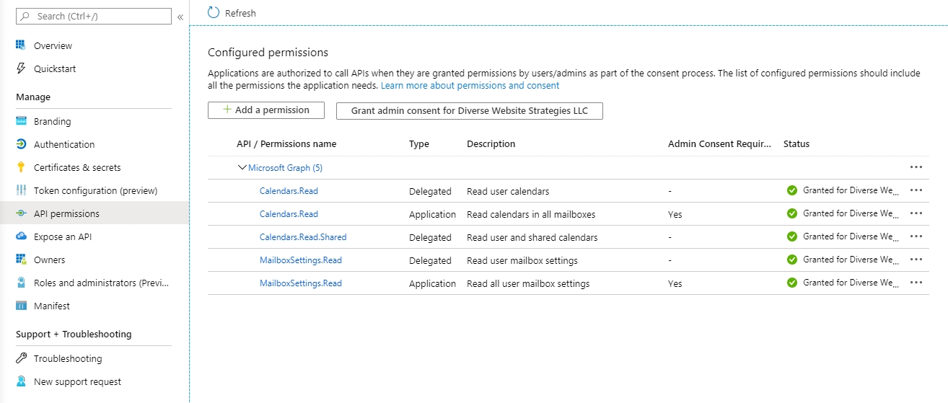Collapse the Microsoft Graph chevron
Image resolution: width=948 pixels, height=403 pixels.
[242, 167]
